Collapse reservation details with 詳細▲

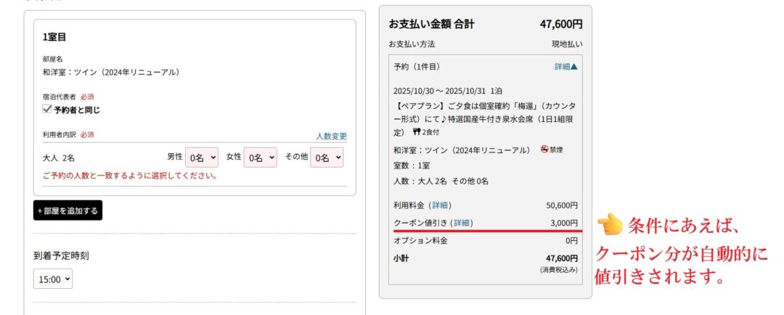tap(566, 67)
